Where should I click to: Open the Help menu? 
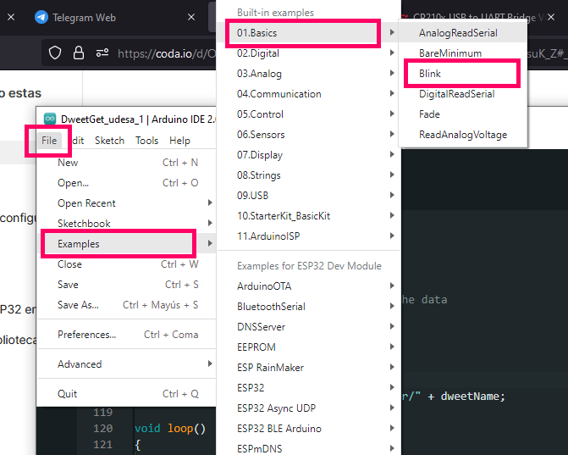(x=179, y=141)
